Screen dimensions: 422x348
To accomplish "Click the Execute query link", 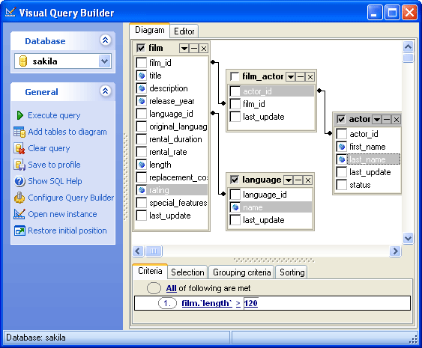I will [54, 115].
